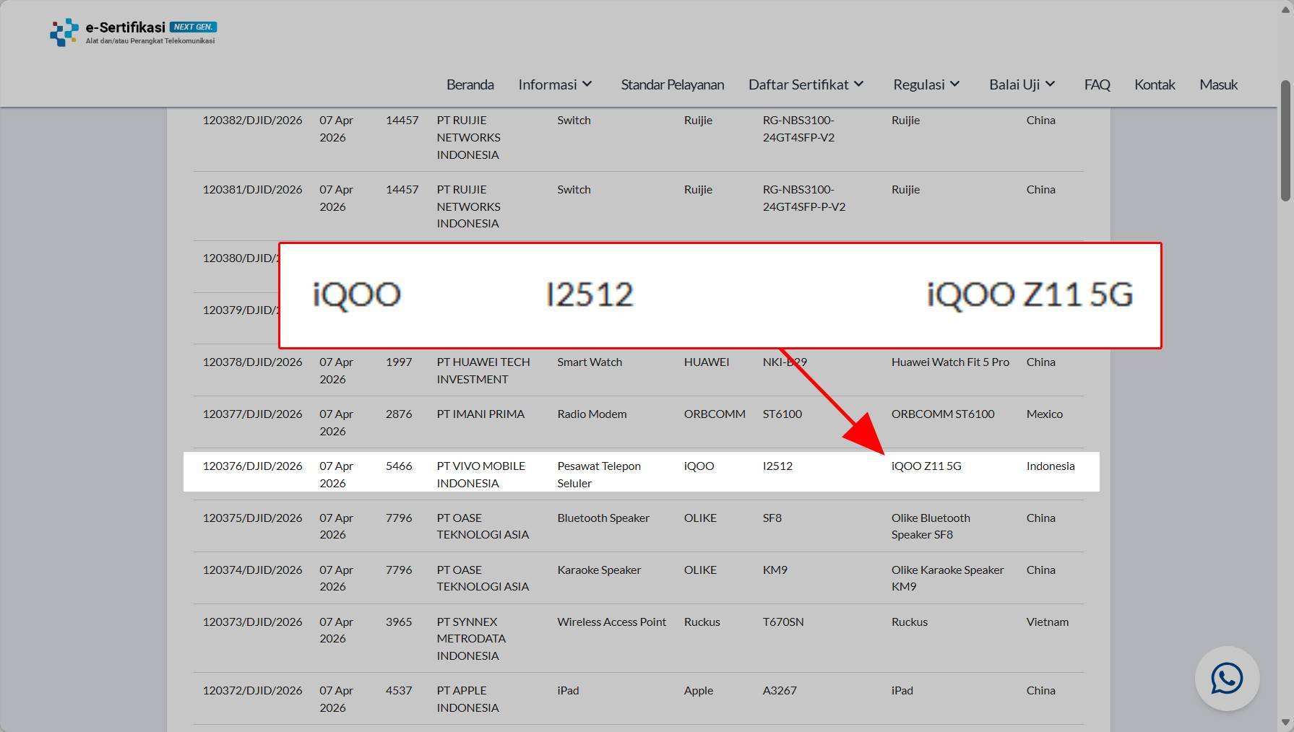
Task: Click the PLG ID 3965 cell
Action: coord(399,622)
